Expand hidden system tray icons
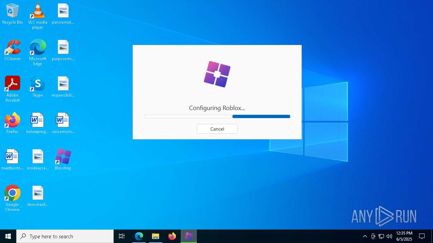 coord(365,236)
